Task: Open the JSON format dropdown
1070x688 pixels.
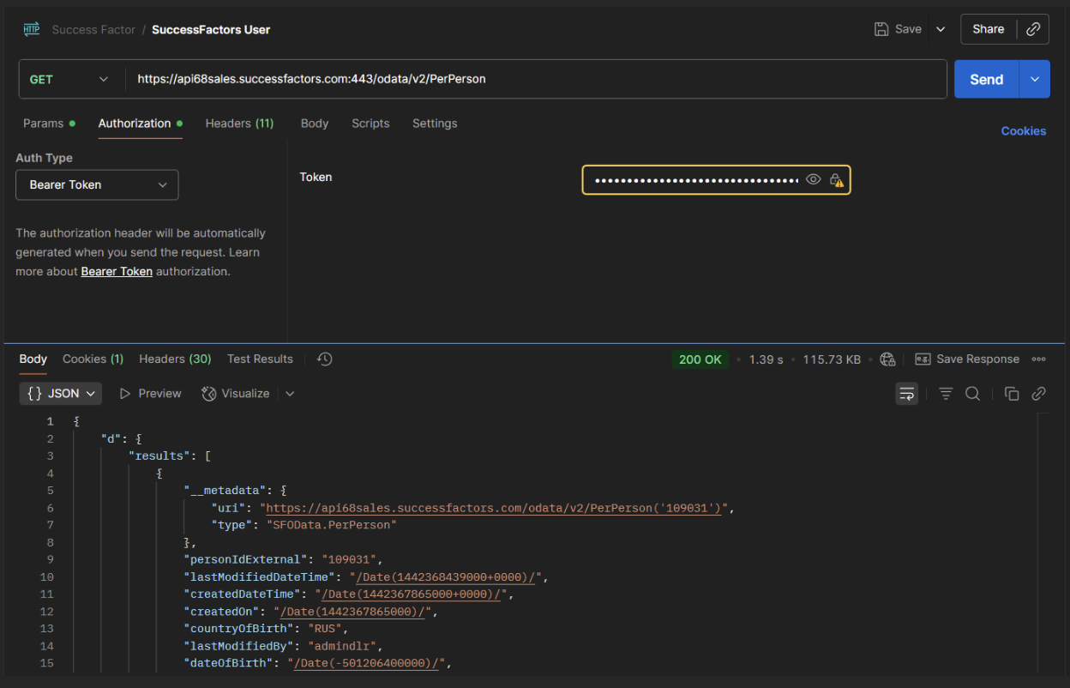Action: tap(61, 394)
